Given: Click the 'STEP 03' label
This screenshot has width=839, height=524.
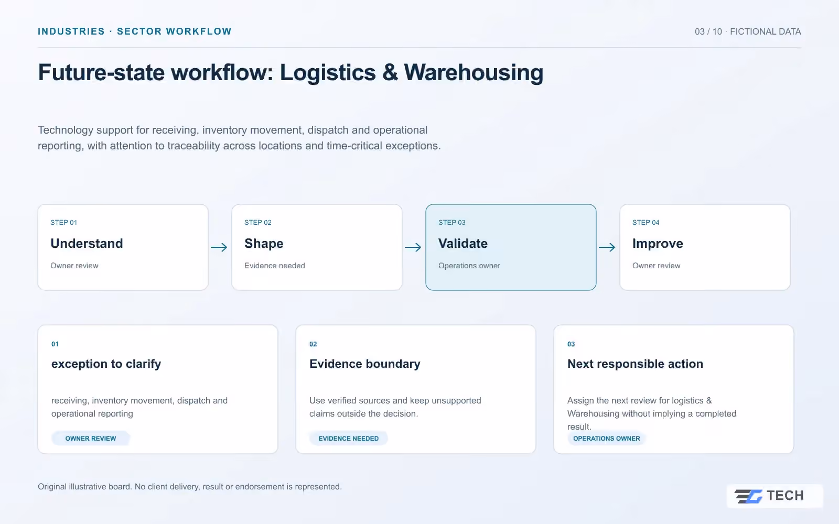Looking at the screenshot, I should 452,222.
